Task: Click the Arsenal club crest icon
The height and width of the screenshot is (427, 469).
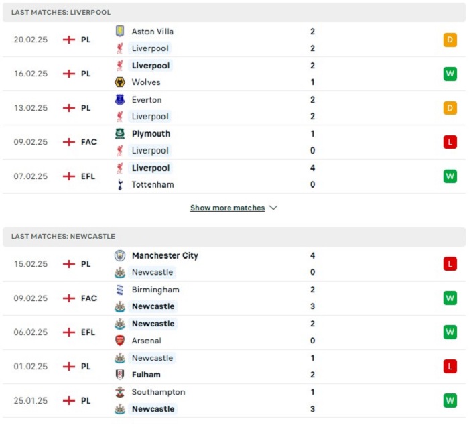Action: tap(120, 341)
